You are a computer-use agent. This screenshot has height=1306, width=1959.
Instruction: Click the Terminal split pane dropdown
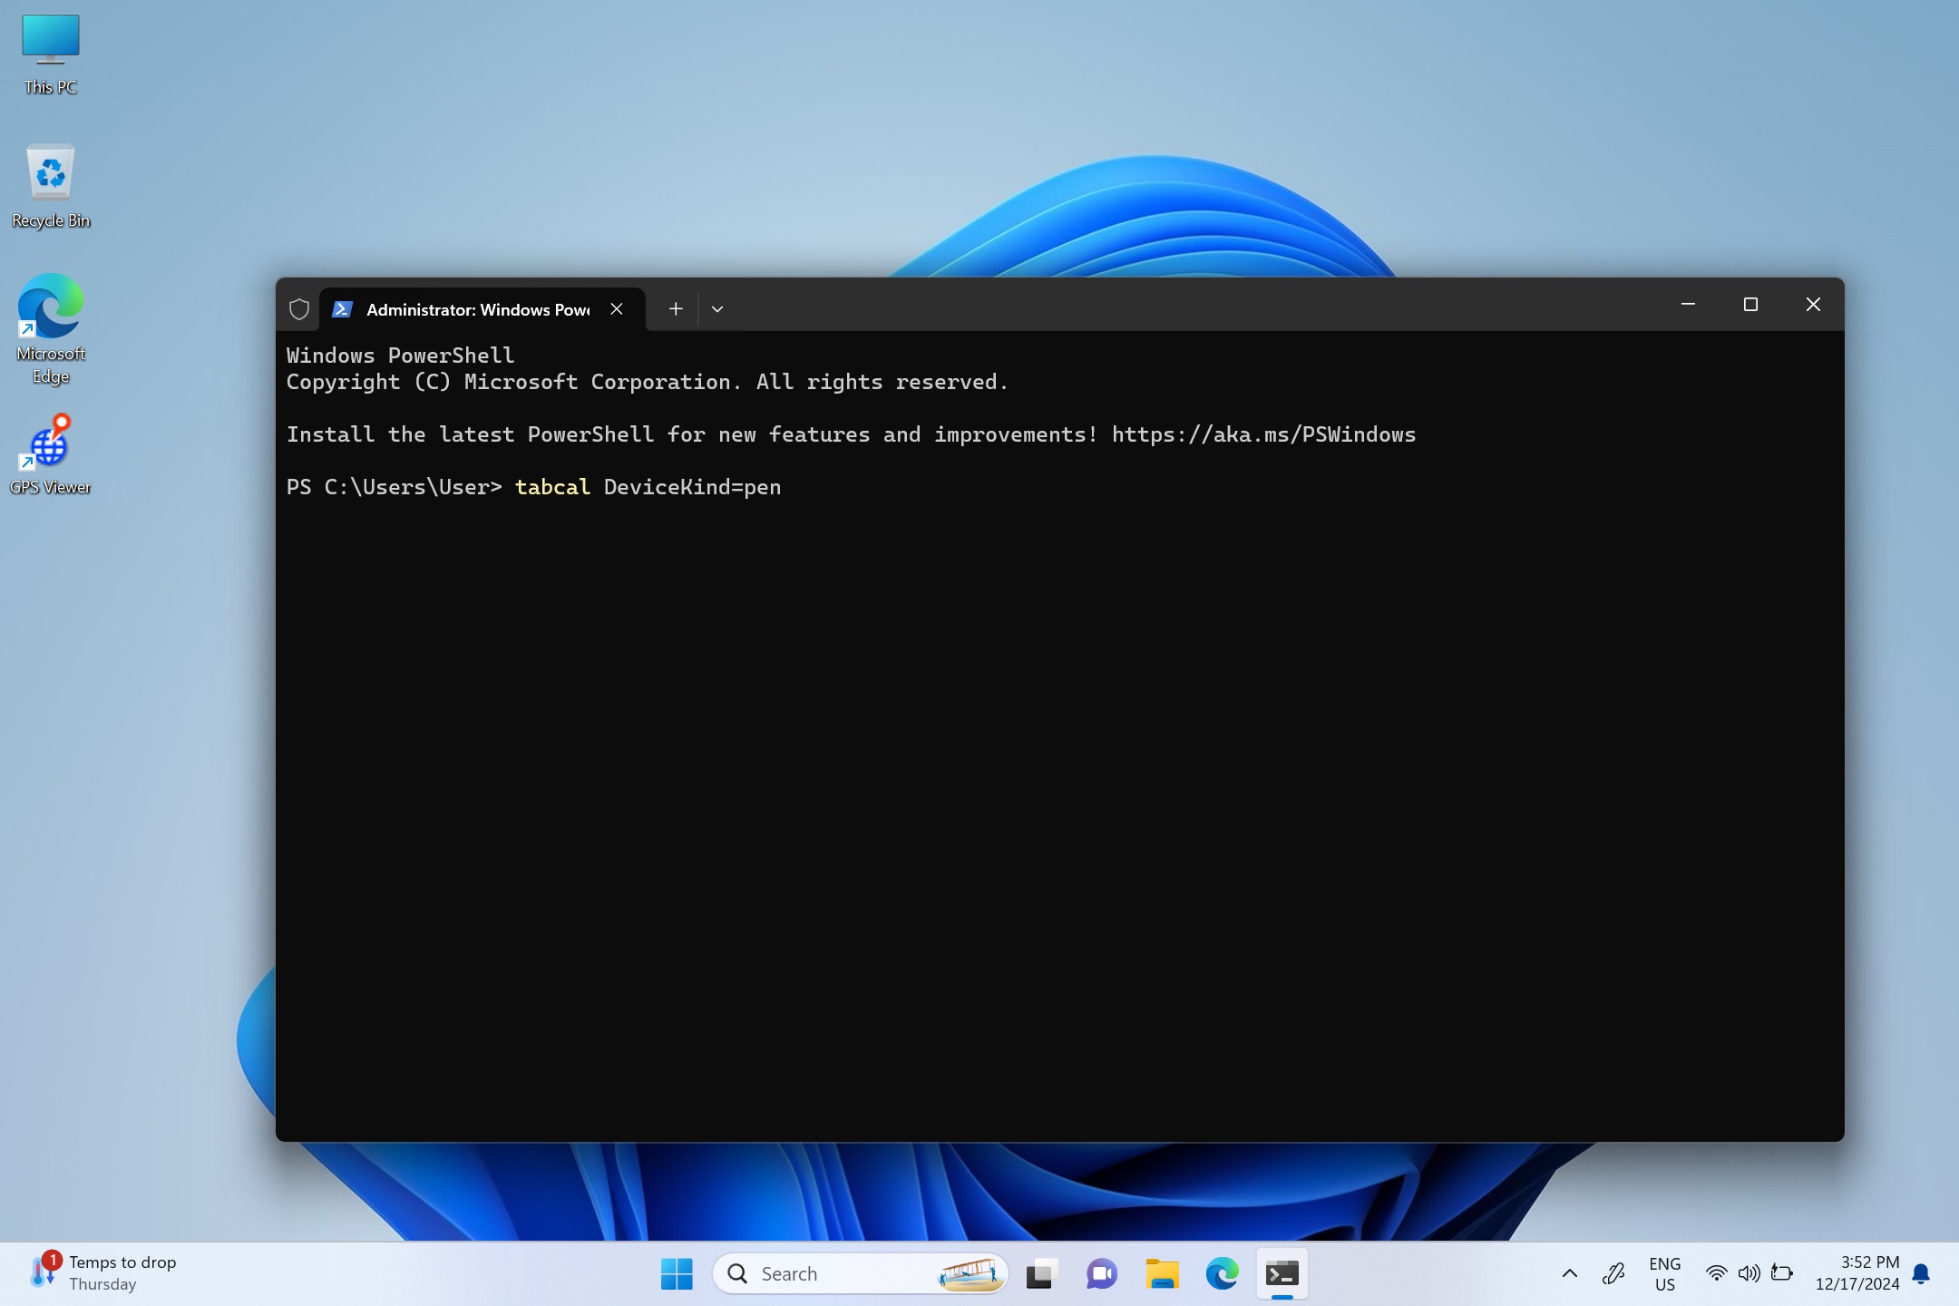pos(716,307)
